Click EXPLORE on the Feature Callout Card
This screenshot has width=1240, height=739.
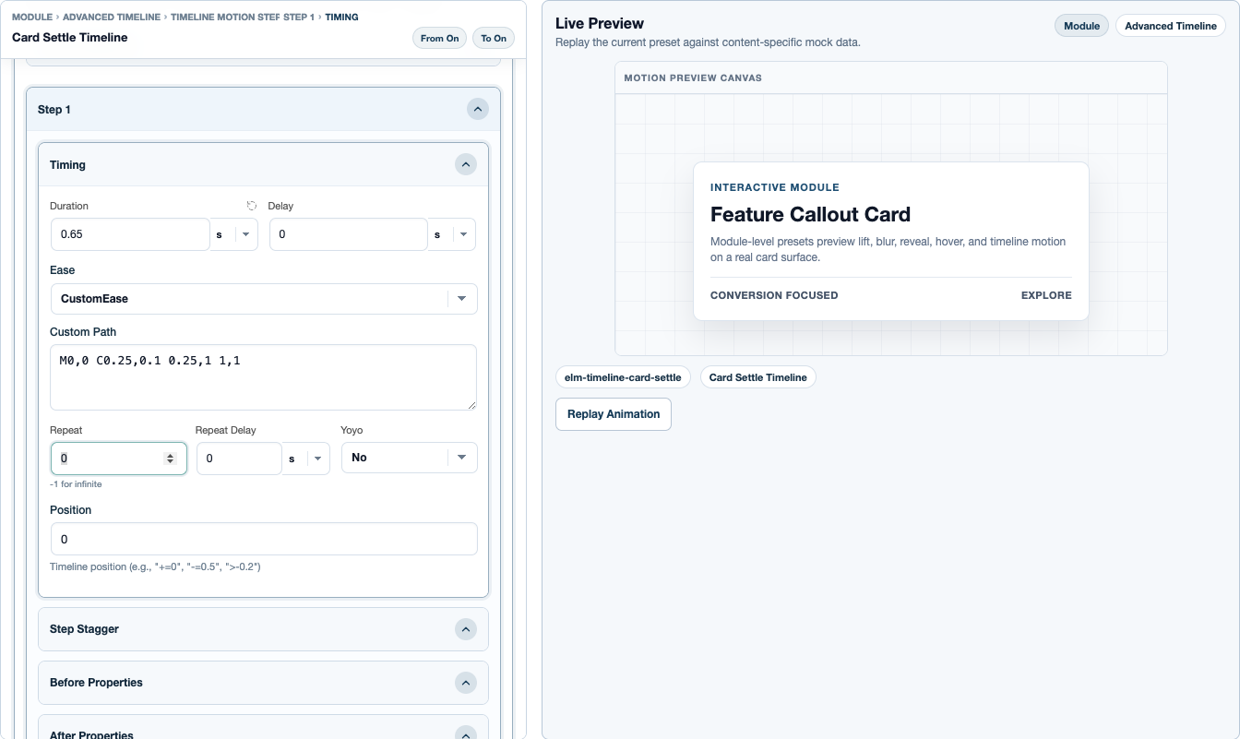(x=1046, y=296)
